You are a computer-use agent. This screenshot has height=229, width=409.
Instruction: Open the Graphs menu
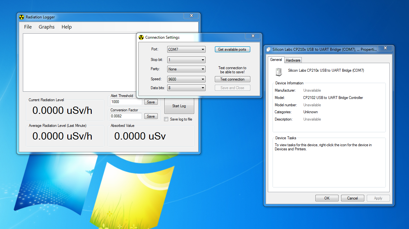47,27
